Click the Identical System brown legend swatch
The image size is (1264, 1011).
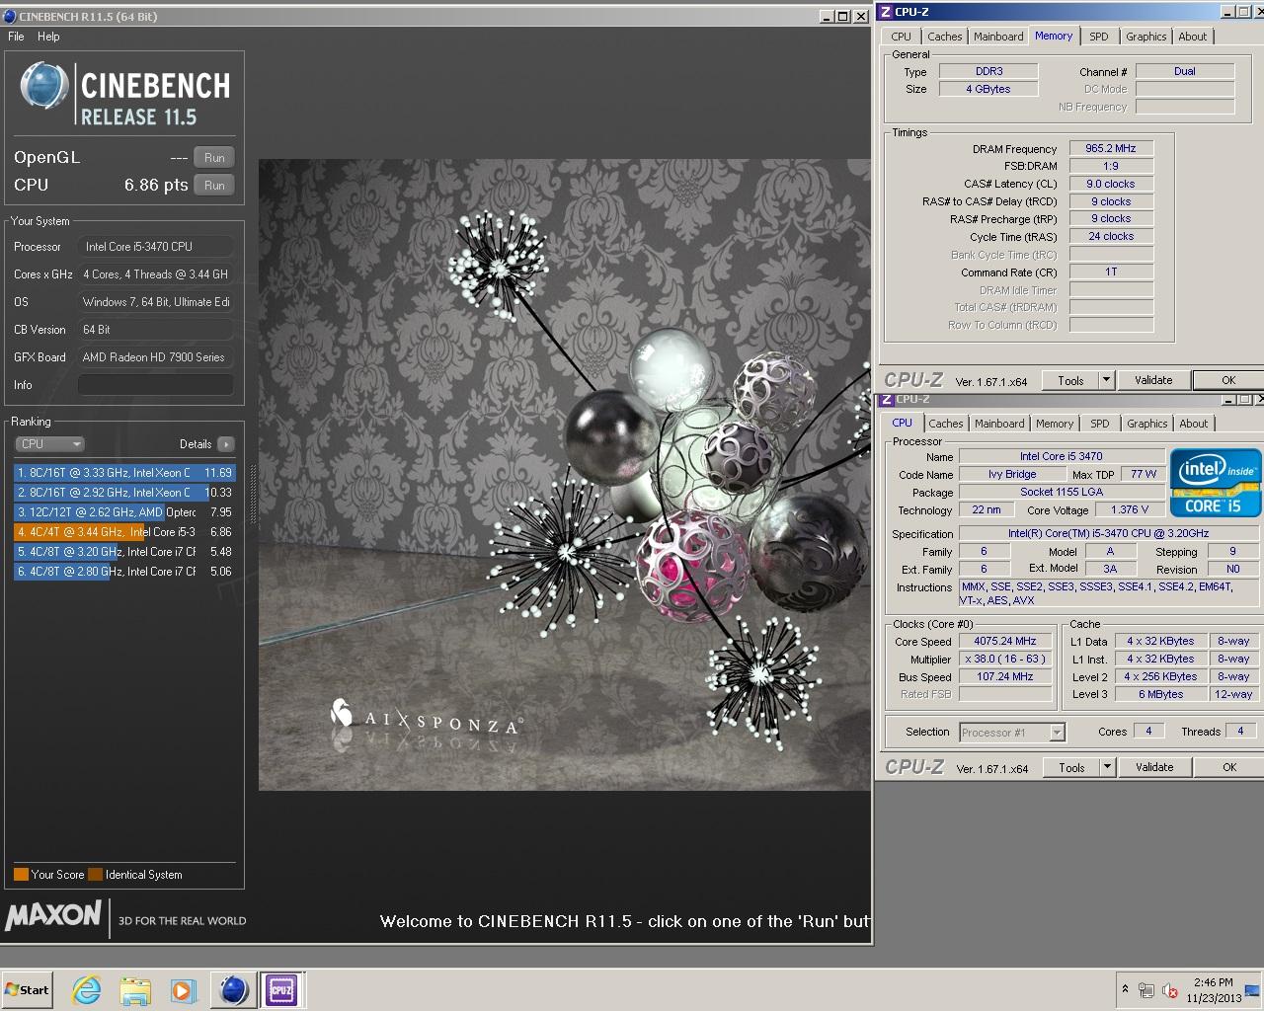[x=95, y=875]
